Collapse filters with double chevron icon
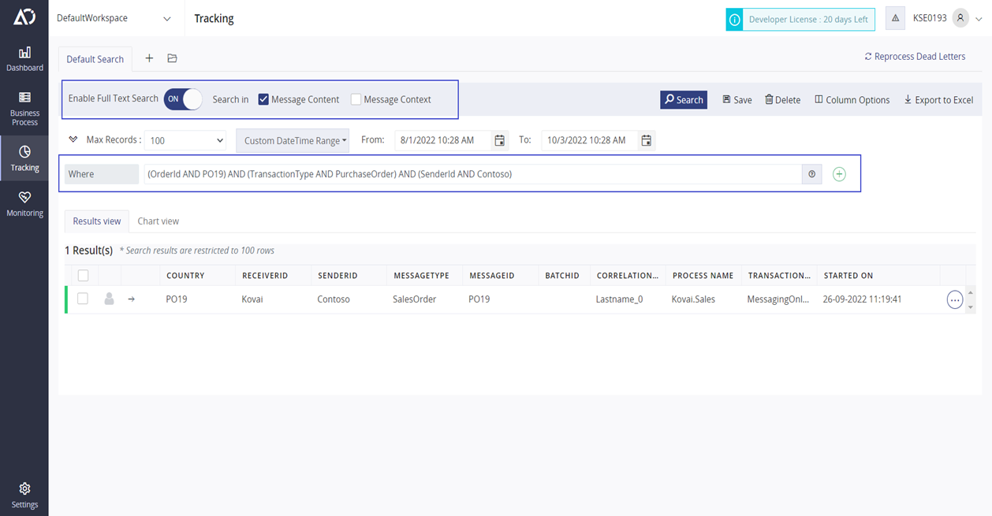Screen dimensions: 992x516 pyautogui.click(x=73, y=139)
